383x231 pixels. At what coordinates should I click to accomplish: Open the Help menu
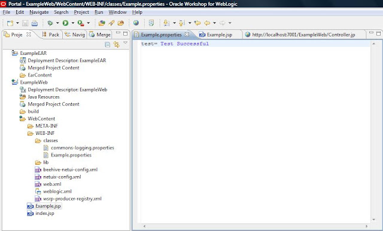point(137,12)
